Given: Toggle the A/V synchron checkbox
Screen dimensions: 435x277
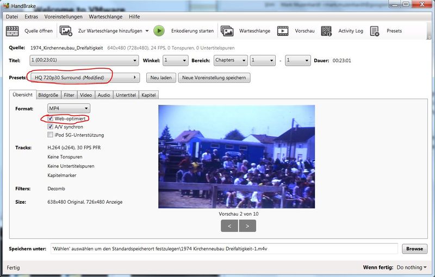Looking at the screenshot, I should point(51,127).
